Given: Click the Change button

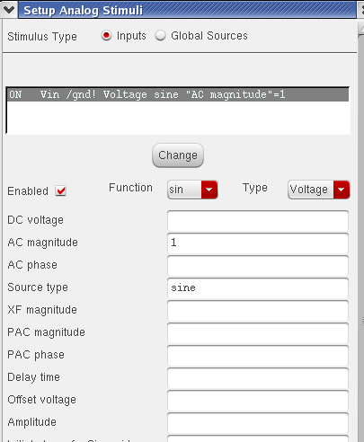Looking at the screenshot, I should pos(178,155).
